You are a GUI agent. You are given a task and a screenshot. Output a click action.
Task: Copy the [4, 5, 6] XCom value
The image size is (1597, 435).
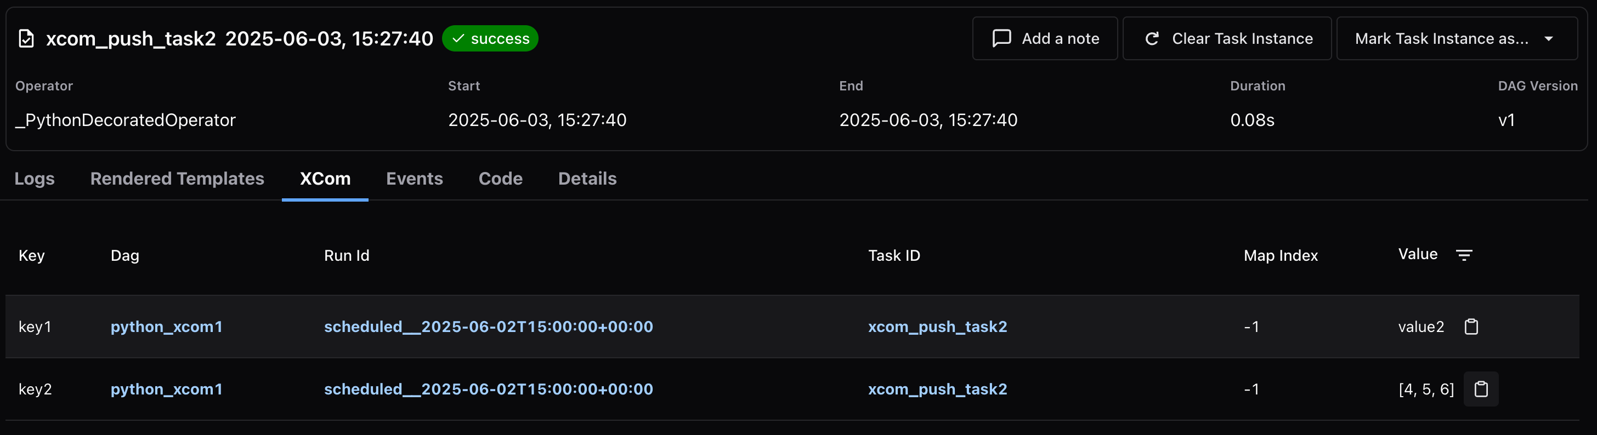pos(1480,389)
